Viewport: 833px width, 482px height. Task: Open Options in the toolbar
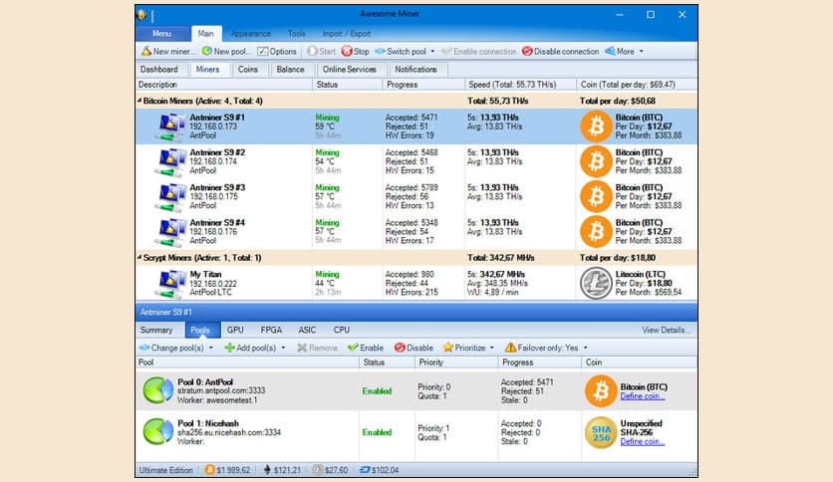[277, 51]
